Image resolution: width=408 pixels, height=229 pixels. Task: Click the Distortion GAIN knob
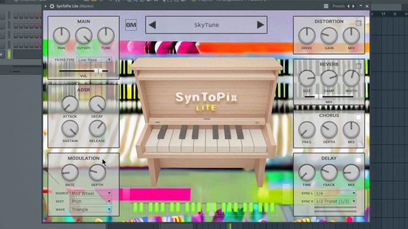(329, 36)
